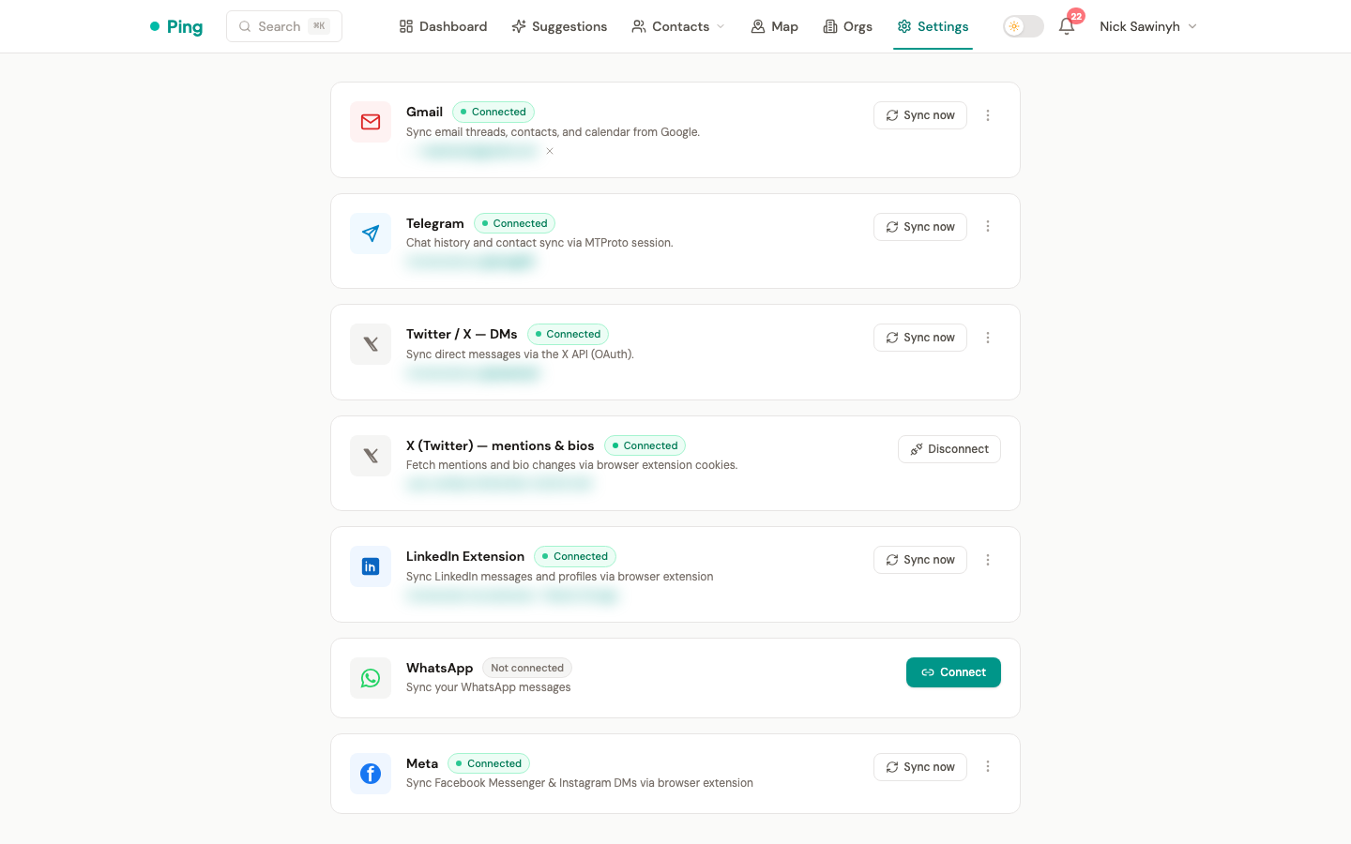Click the Meta Facebook icon

pos(371,774)
